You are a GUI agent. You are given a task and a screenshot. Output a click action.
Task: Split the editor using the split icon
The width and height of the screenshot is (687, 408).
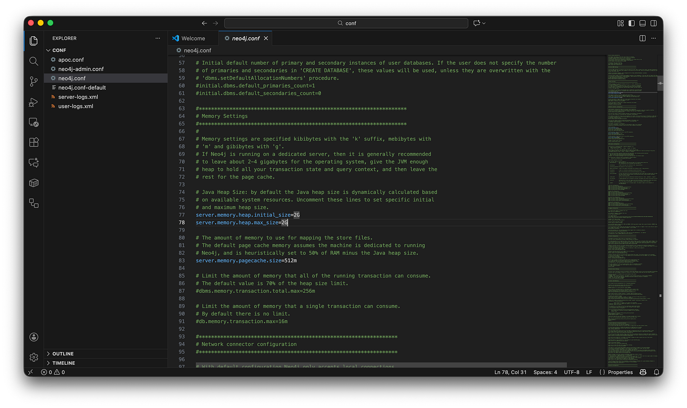(x=642, y=38)
